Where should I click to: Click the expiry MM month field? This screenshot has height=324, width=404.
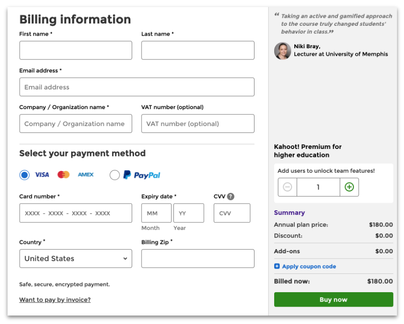pyautogui.click(x=157, y=213)
